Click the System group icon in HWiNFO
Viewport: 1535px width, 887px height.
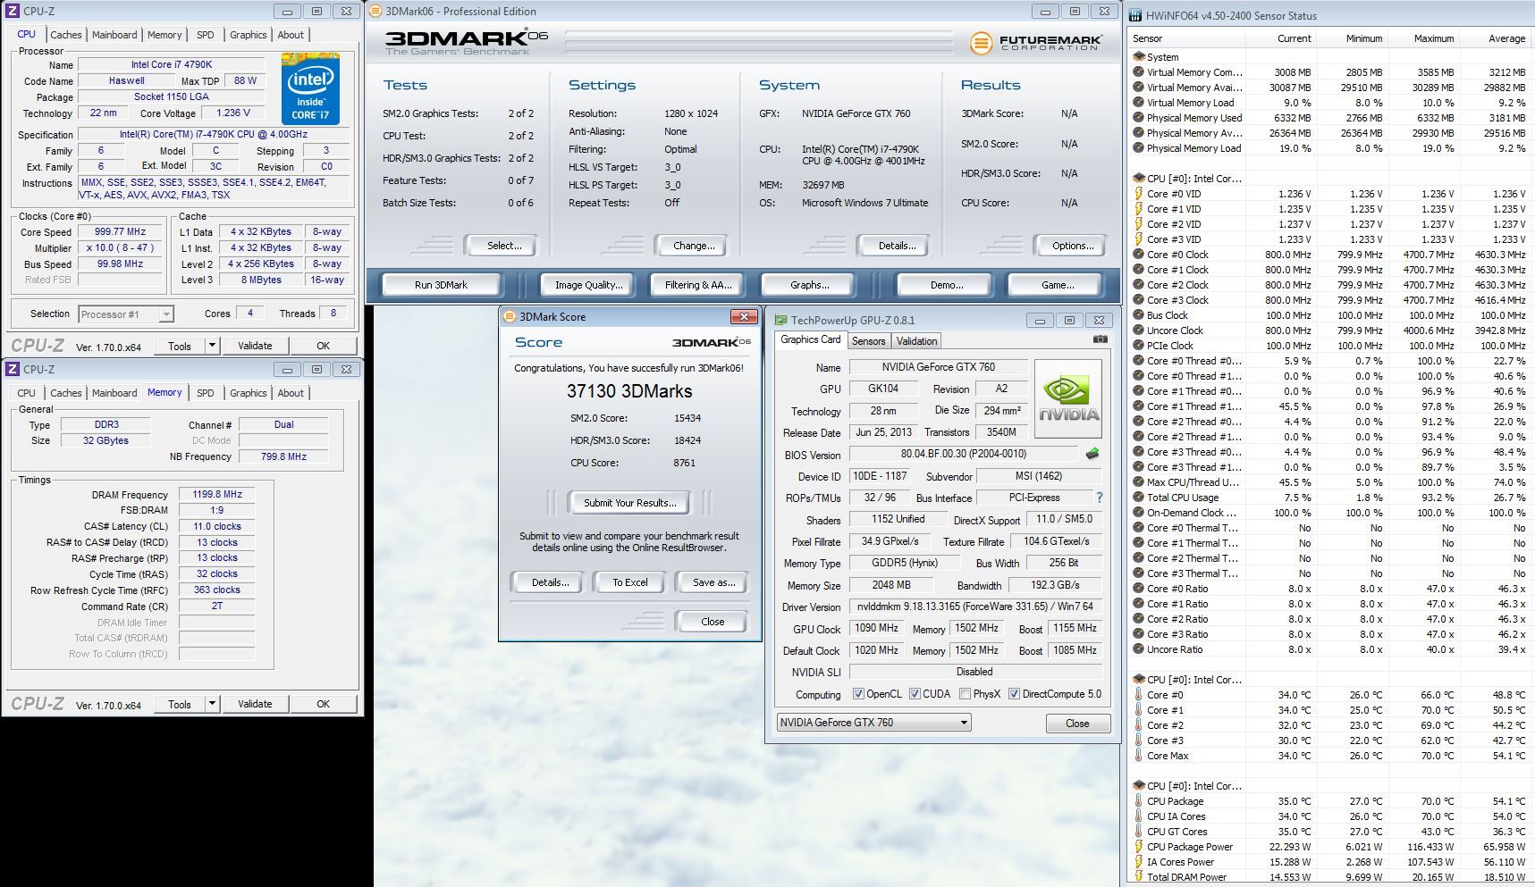(1138, 57)
